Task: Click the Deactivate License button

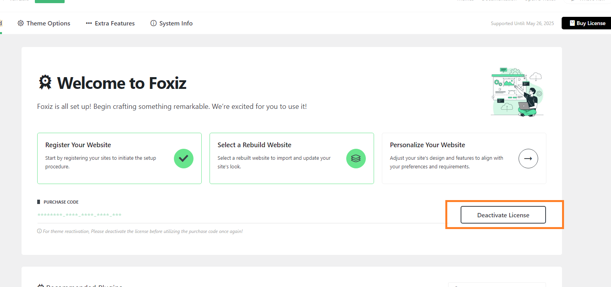Action: tap(503, 215)
